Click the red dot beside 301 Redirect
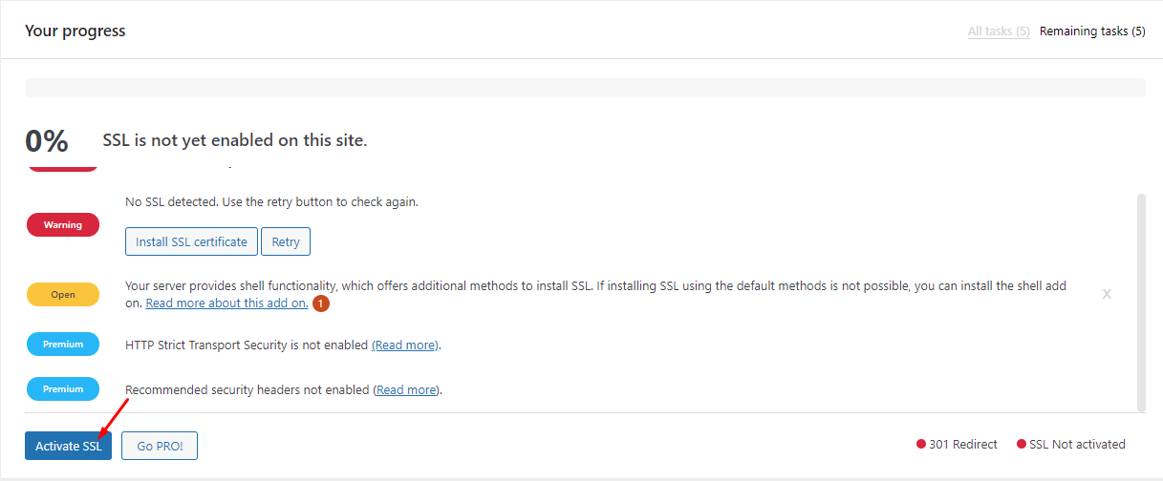The image size is (1163, 481). click(921, 445)
